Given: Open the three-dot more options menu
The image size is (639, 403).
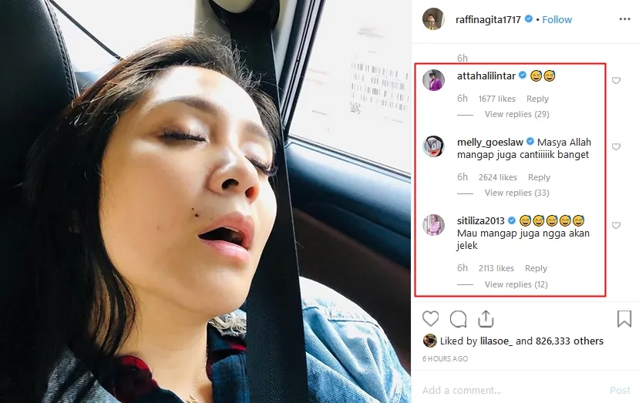Looking at the screenshot, I should 624,19.
